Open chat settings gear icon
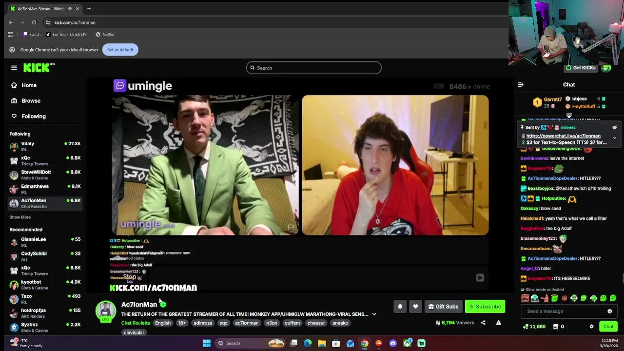This screenshot has height=351, width=624. (x=591, y=327)
